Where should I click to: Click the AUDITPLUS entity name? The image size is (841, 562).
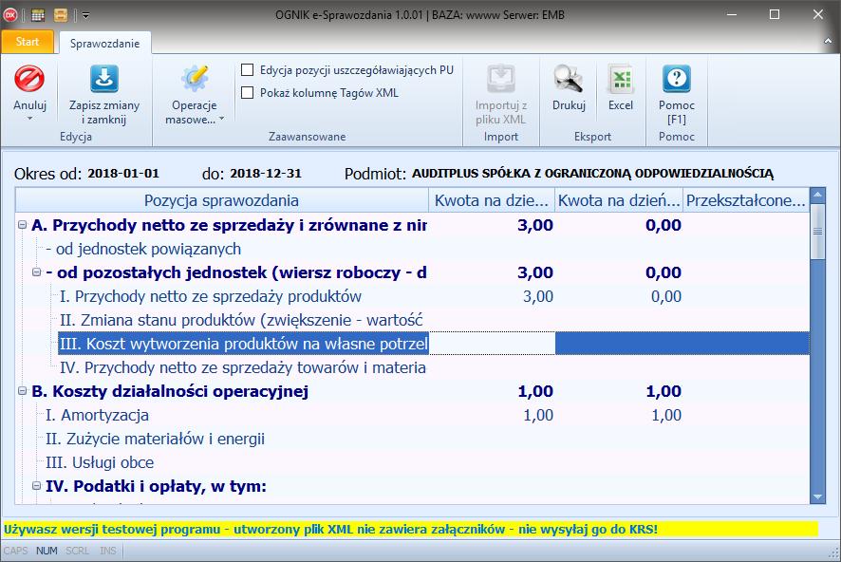click(592, 174)
